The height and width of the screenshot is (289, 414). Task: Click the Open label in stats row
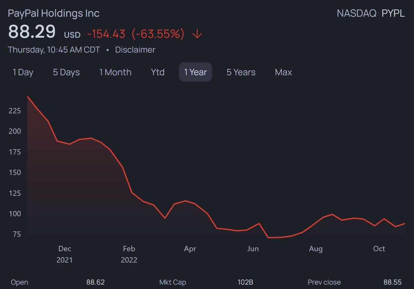19,282
